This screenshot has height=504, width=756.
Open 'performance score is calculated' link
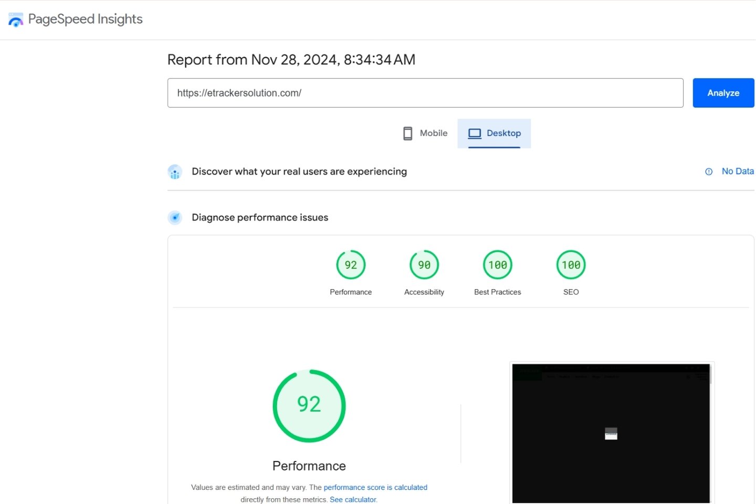[x=375, y=488]
